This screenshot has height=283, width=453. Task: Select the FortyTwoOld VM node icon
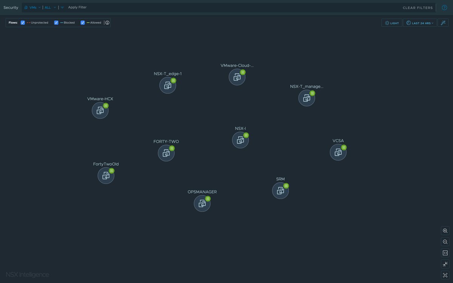coord(106,176)
